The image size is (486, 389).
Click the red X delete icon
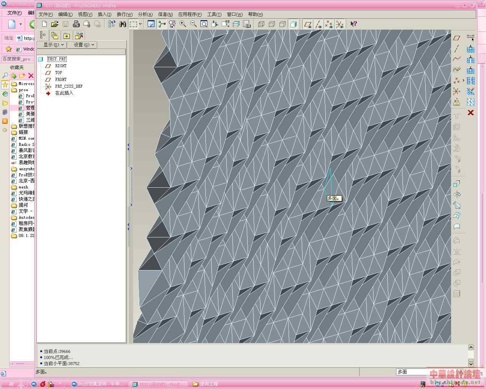point(470,112)
